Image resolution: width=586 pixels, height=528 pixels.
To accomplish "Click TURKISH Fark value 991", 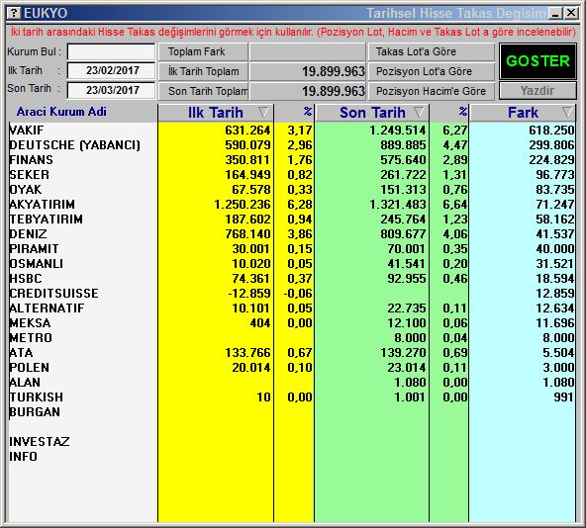I will point(564,397).
